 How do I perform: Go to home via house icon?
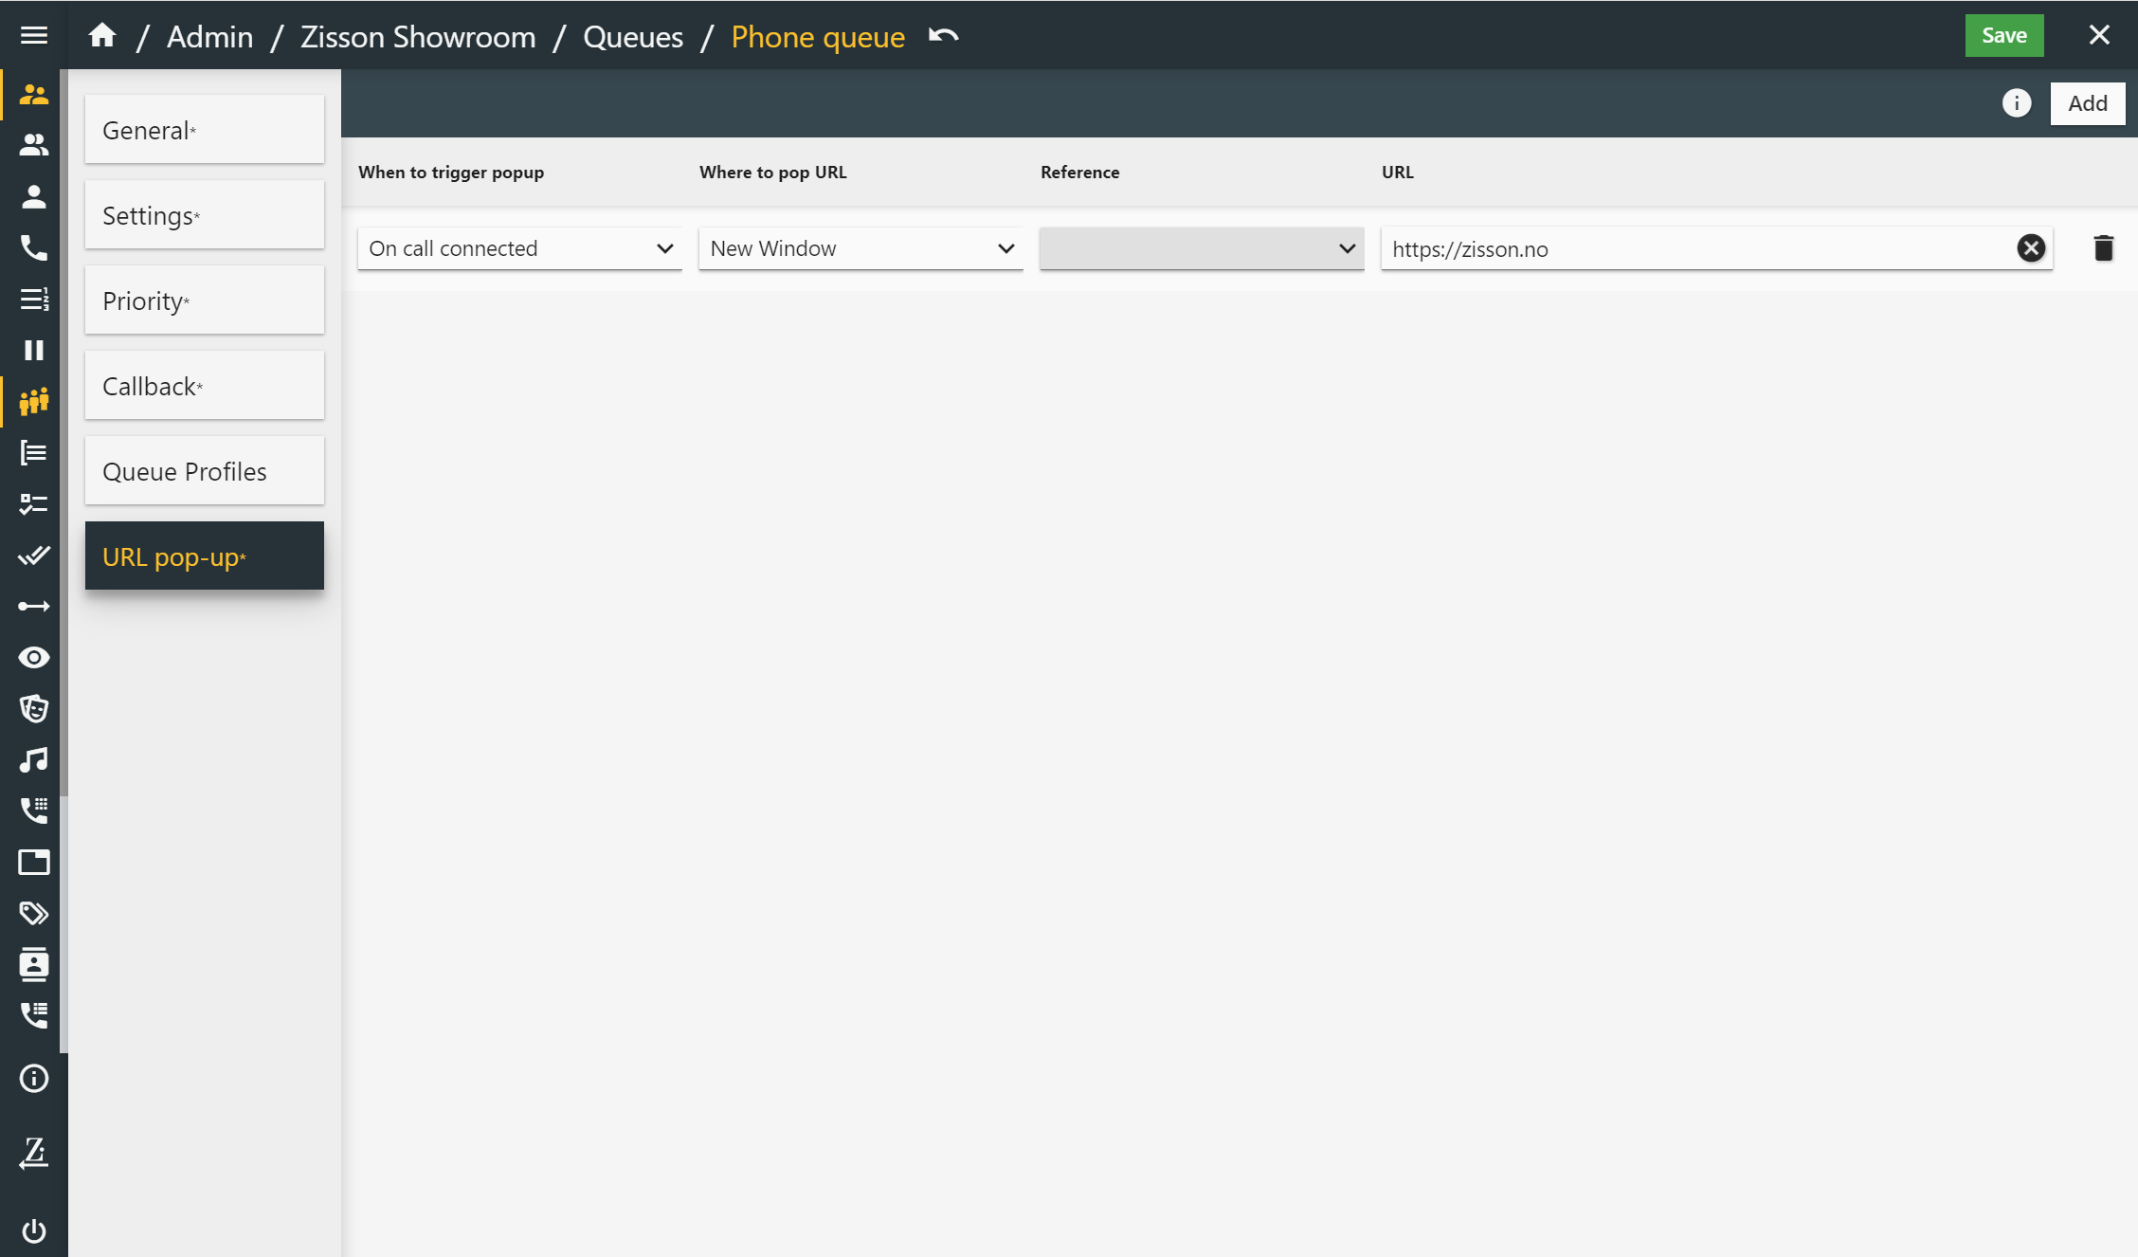coord(102,35)
